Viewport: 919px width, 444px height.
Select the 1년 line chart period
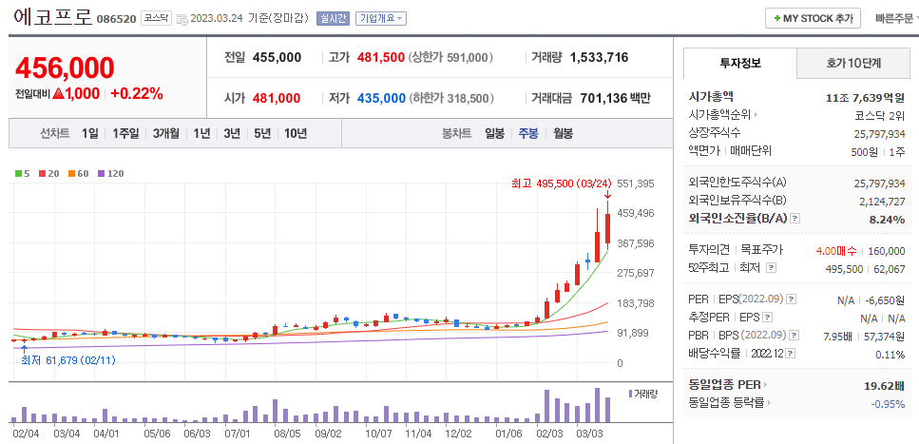tap(201, 133)
